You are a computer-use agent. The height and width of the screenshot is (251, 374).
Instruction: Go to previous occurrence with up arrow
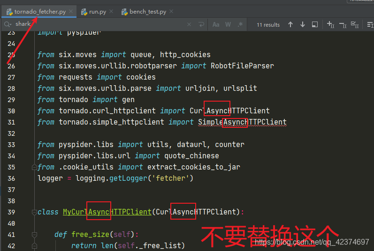pos(290,24)
